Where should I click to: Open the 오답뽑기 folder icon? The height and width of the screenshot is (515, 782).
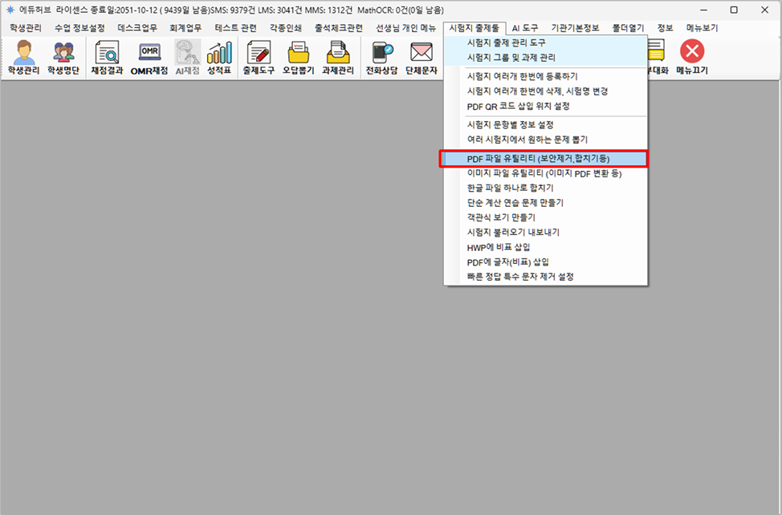click(297, 56)
